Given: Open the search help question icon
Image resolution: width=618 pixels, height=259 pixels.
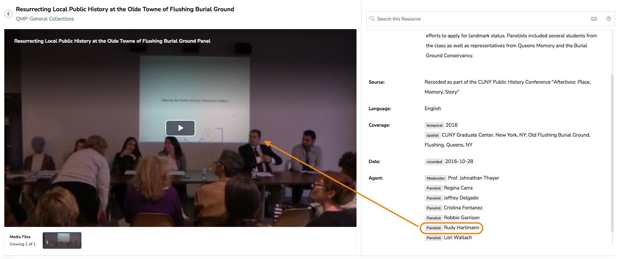Looking at the screenshot, I should point(608,19).
